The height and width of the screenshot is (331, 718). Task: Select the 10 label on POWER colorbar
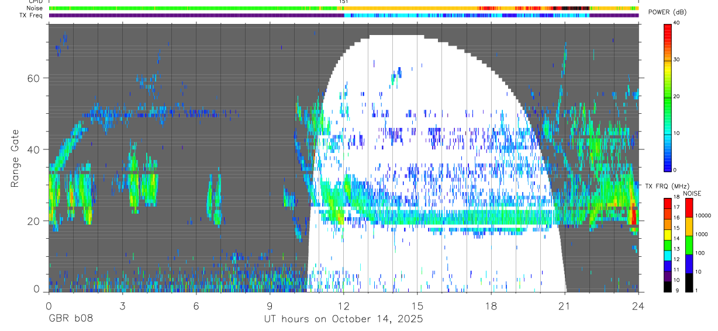point(677,133)
